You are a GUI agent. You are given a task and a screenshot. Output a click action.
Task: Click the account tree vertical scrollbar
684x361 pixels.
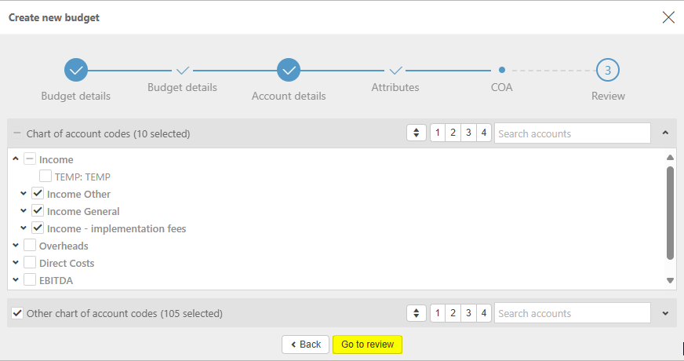tap(670, 212)
